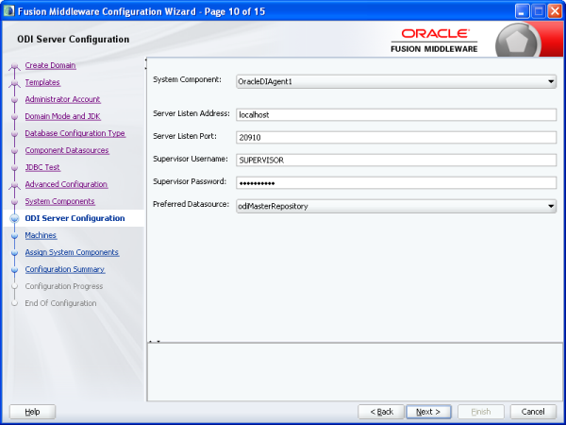The height and width of the screenshot is (425, 566).
Task: Click the Supervisor Password field
Action: (395, 182)
